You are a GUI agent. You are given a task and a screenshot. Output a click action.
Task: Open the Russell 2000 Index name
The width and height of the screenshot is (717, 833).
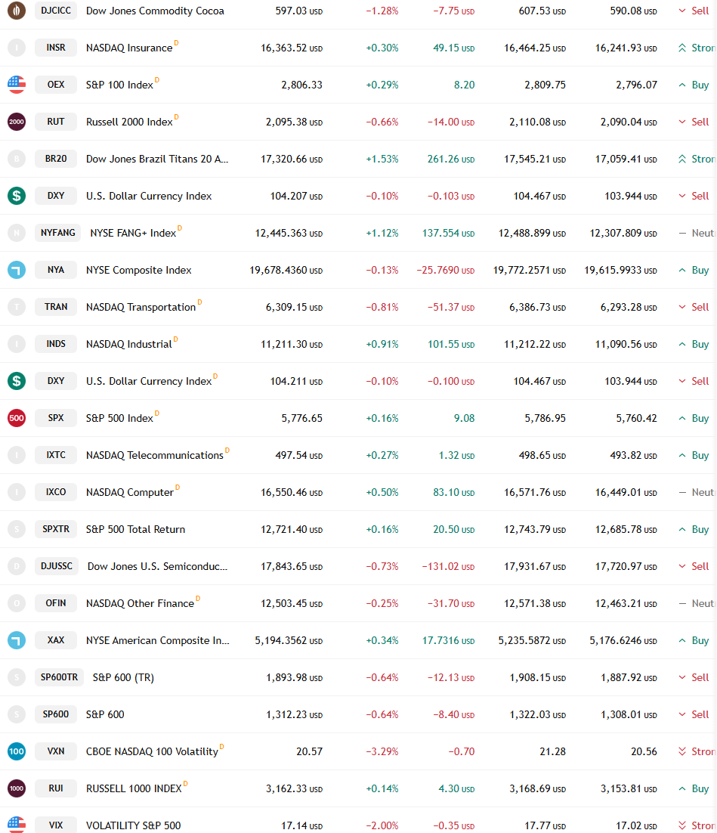129,122
